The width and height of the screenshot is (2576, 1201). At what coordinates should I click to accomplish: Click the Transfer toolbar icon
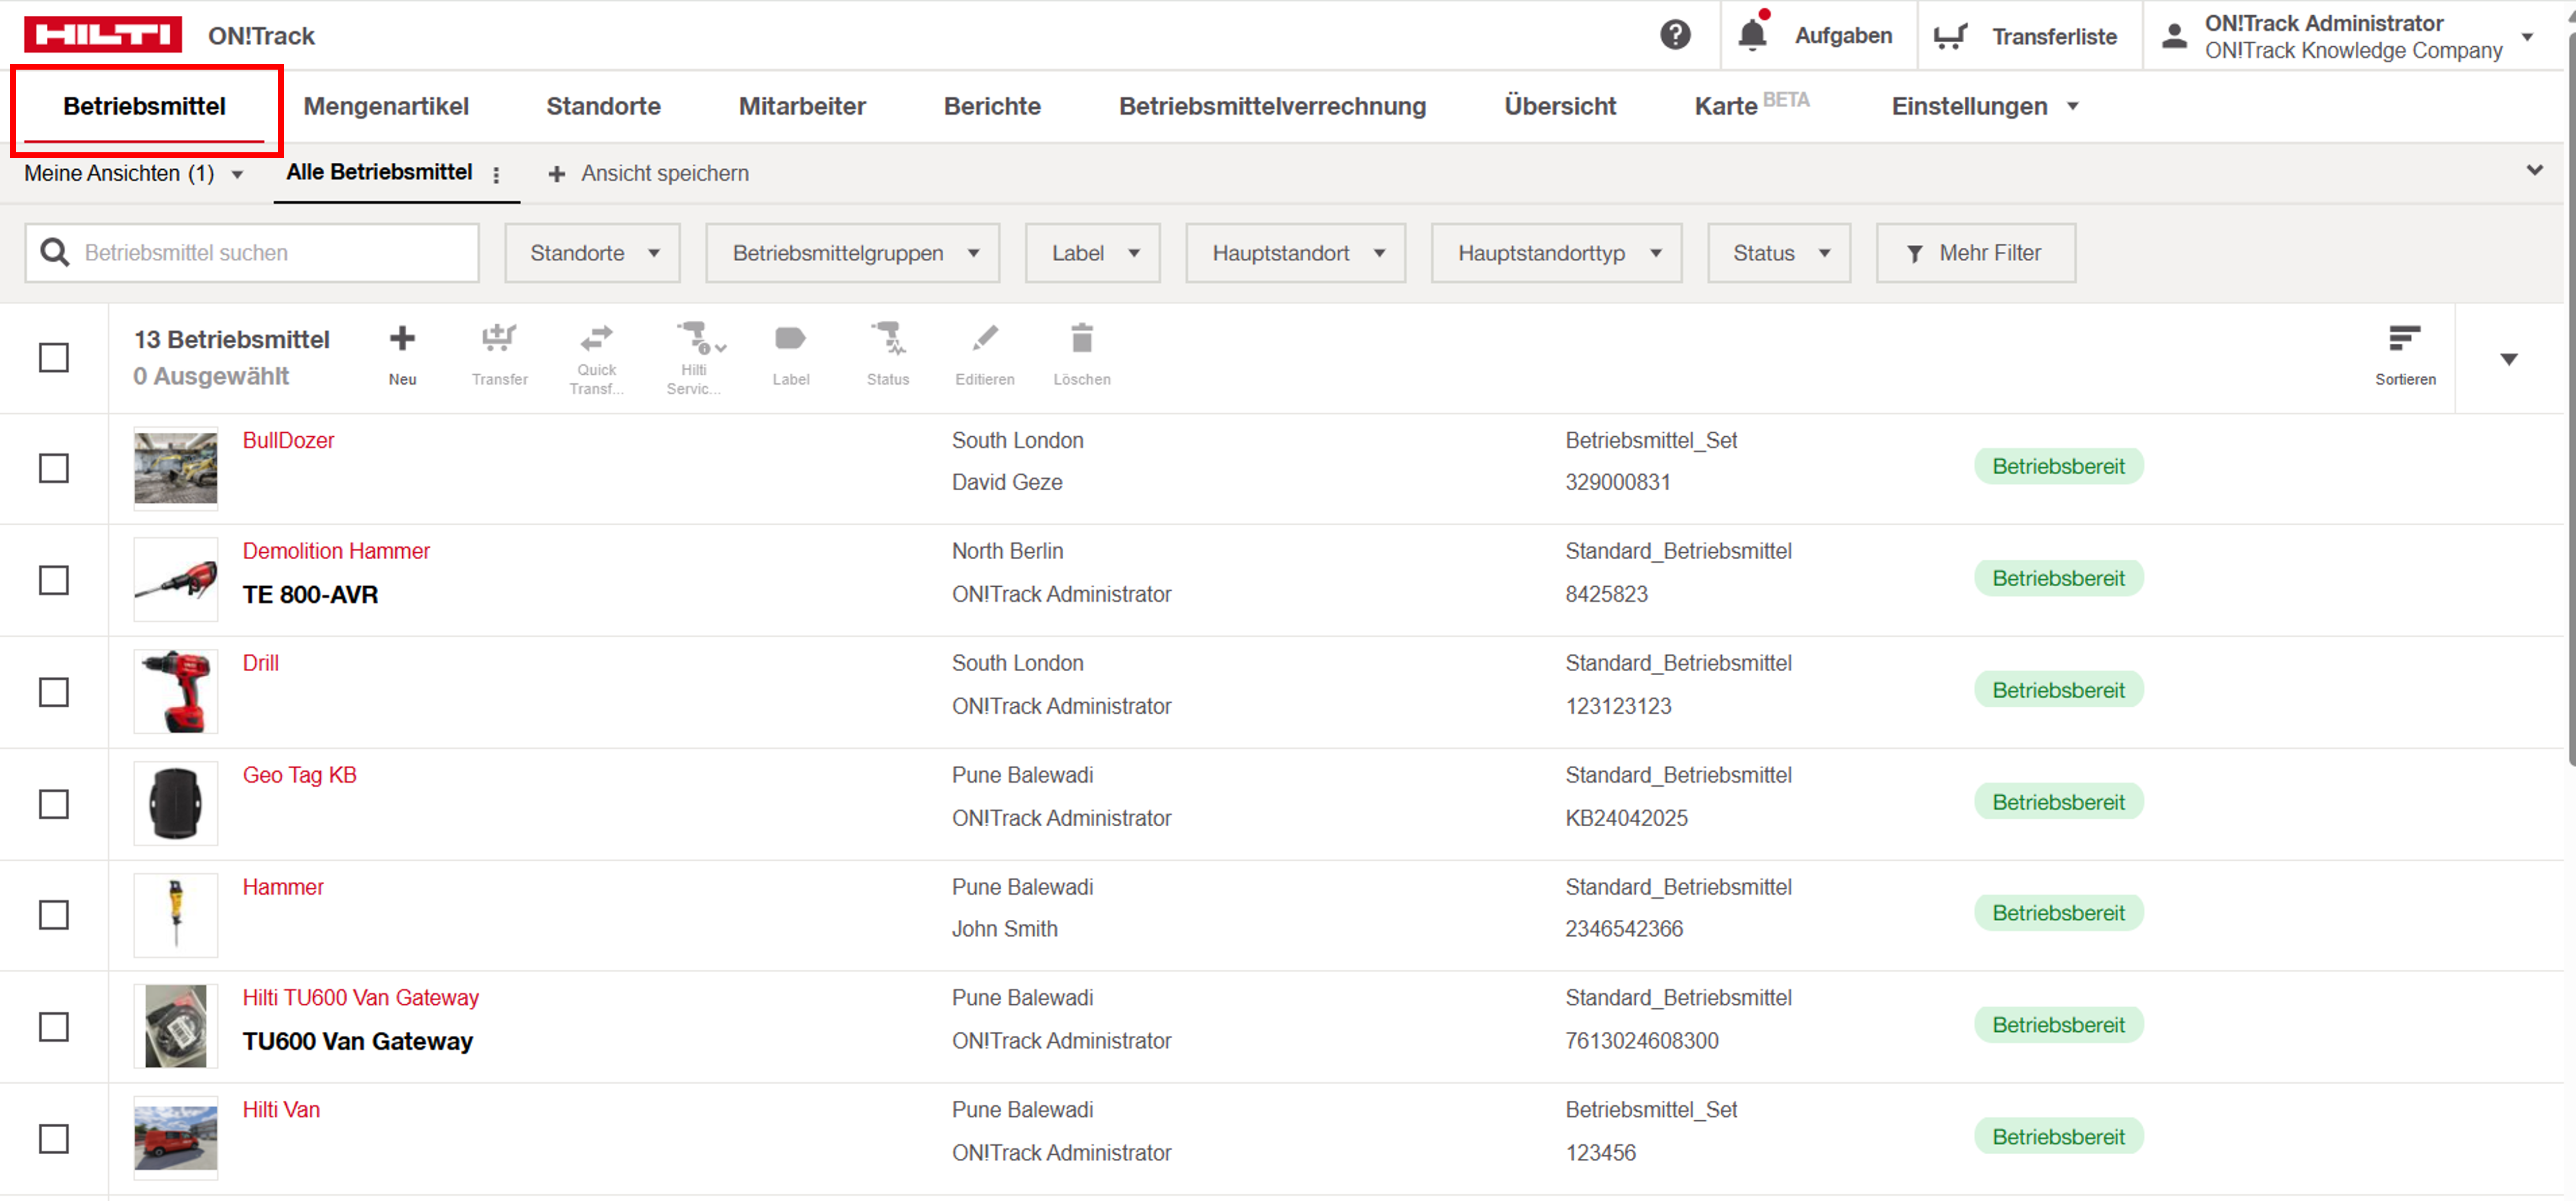(499, 339)
